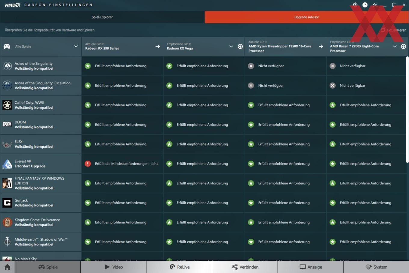Select the Gunjack game title text

21,200
